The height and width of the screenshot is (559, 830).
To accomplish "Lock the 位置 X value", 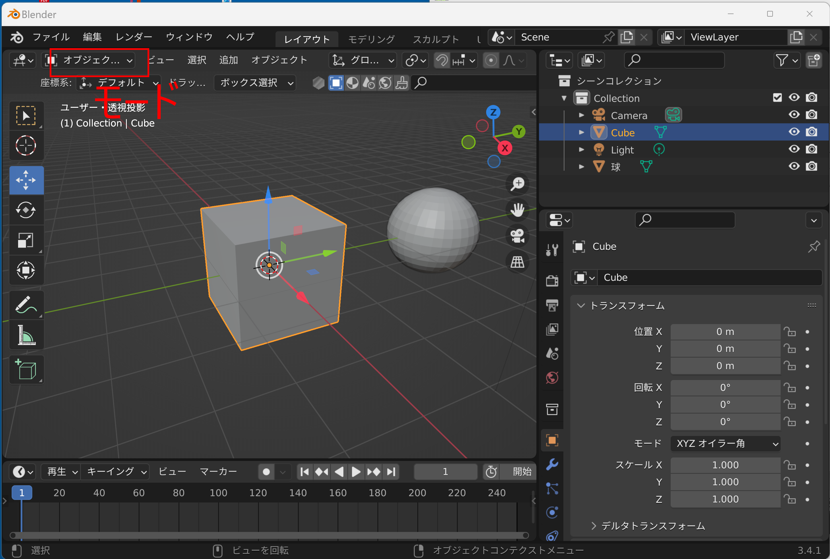I will 790,332.
